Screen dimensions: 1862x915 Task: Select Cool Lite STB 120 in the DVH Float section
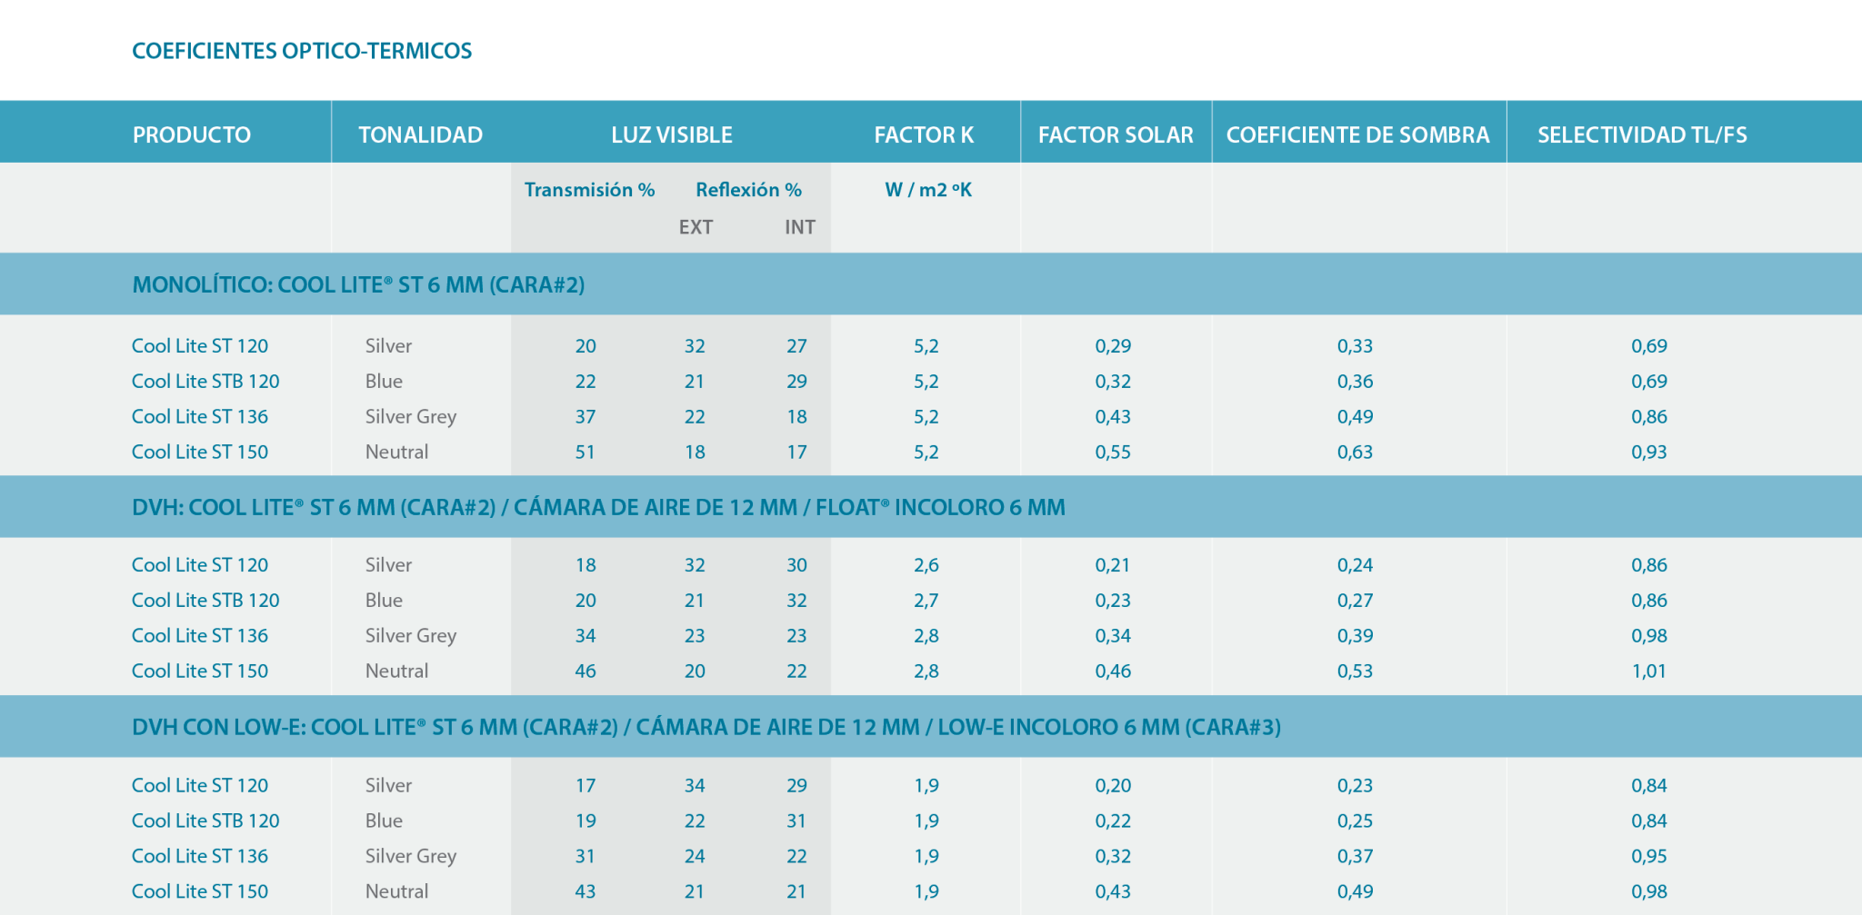pos(205,601)
